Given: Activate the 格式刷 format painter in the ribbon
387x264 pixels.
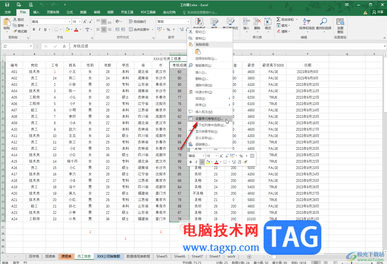Looking at the screenshot, I should click(x=20, y=31).
